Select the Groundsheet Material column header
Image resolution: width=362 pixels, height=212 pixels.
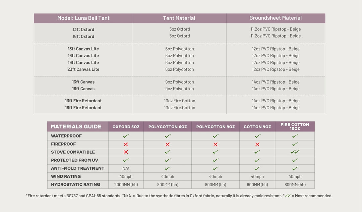click(276, 18)
